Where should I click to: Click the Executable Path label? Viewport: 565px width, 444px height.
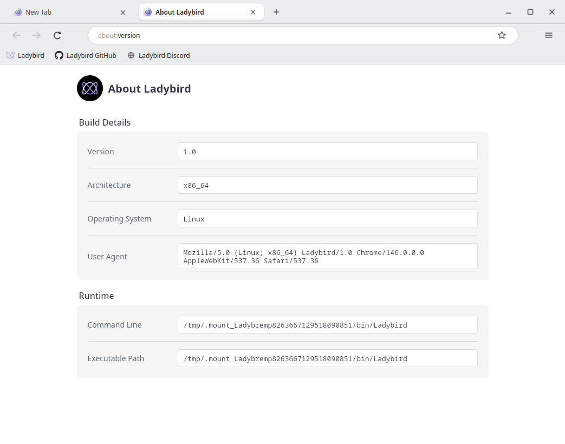click(116, 358)
